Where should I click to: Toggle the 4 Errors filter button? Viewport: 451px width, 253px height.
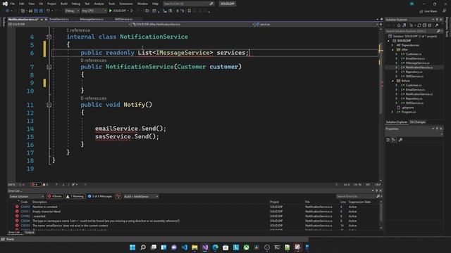pyautogui.click(x=55, y=197)
